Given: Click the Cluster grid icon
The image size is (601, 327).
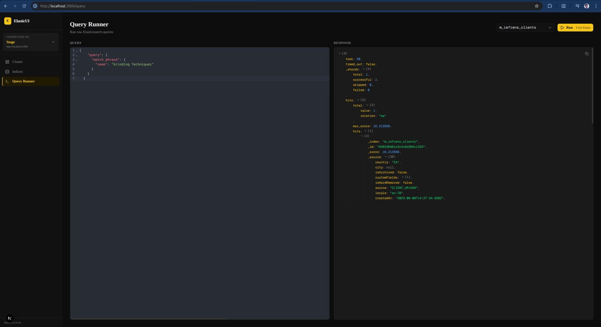Looking at the screenshot, I should 8,62.
